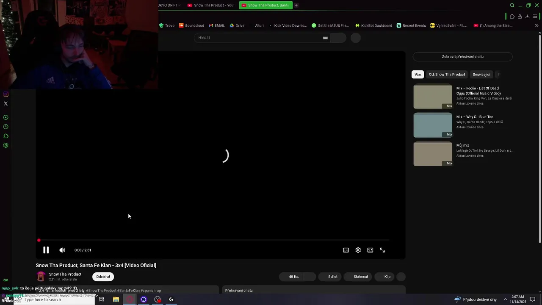This screenshot has width=542, height=305.
Task: Pause the video with the pause button
Action: coord(46,250)
